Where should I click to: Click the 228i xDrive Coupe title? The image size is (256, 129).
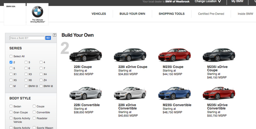click(133, 67)
